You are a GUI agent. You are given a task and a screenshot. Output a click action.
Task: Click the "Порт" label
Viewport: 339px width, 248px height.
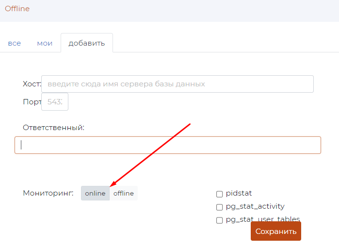[x=32, y=102]
